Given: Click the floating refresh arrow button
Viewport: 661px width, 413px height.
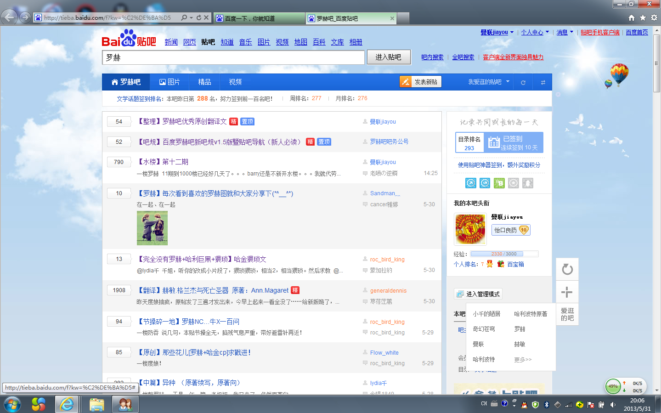Looking at the screenshot, I should click(x=567, y=269).
